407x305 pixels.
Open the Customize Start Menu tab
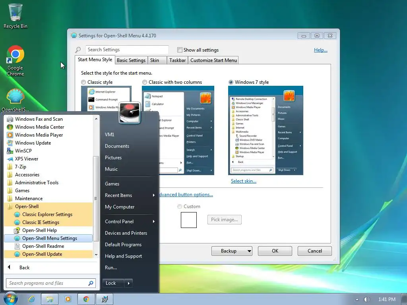tap(213, 60)
